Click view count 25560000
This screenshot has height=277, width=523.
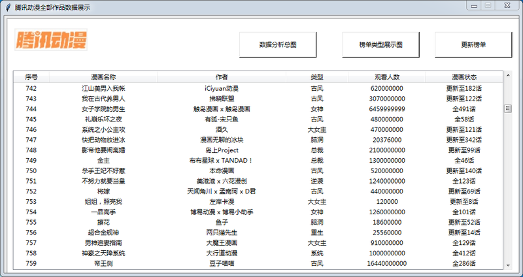387,233
